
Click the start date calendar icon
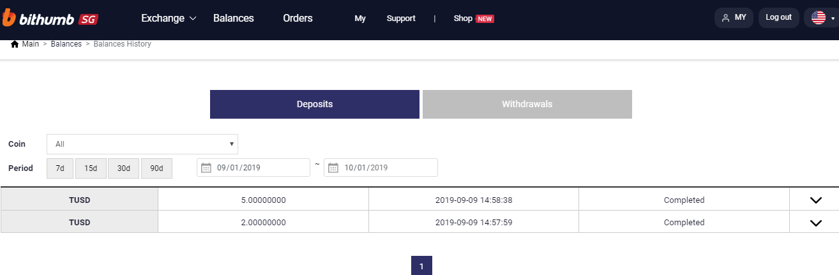[206, 168]
